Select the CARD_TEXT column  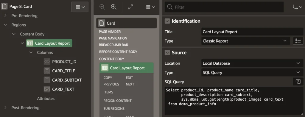tap(63, 89)
